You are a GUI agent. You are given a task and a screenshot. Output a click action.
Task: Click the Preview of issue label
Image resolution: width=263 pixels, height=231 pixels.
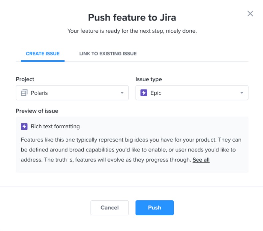[37, 111]
